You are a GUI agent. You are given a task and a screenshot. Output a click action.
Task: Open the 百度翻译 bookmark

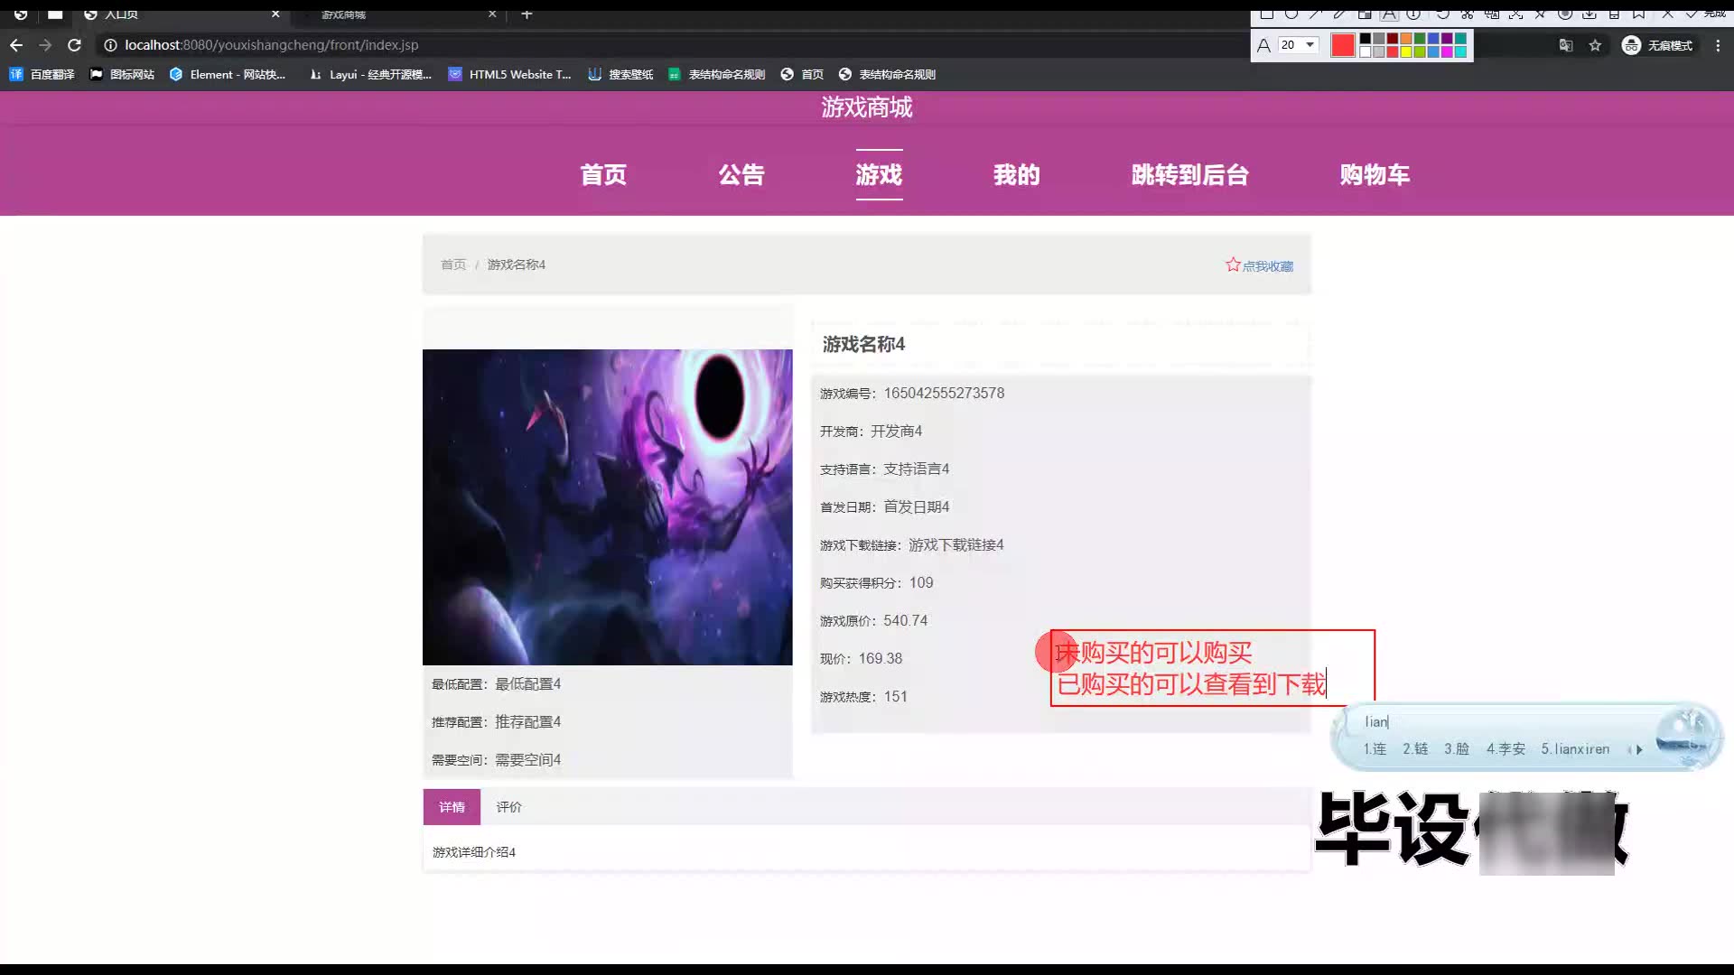42,74
